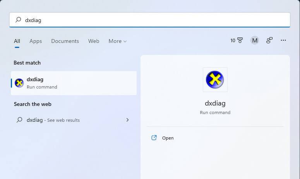Click the large dxdiag icon in preview pane
The image size is (300, 179).
point(215,80)
